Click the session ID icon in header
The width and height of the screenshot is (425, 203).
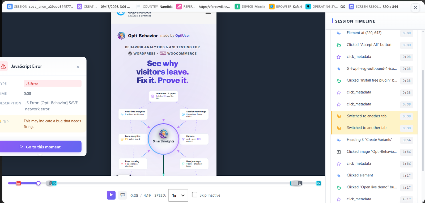pos(10,7)
